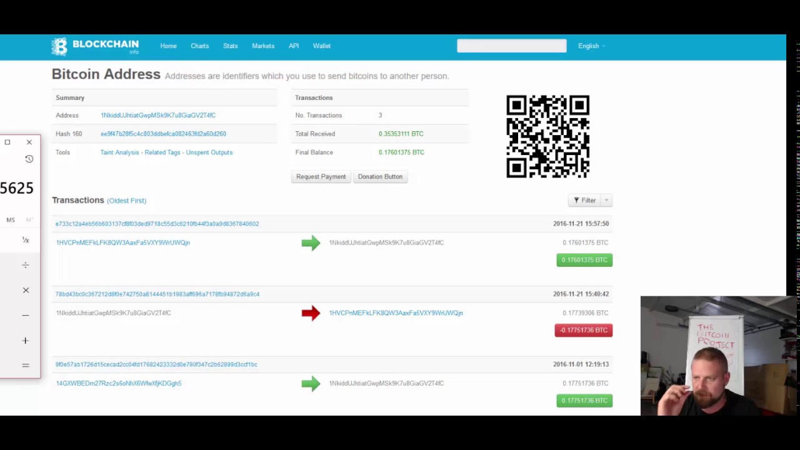Open the Hash 160 link

coord(163,134)
